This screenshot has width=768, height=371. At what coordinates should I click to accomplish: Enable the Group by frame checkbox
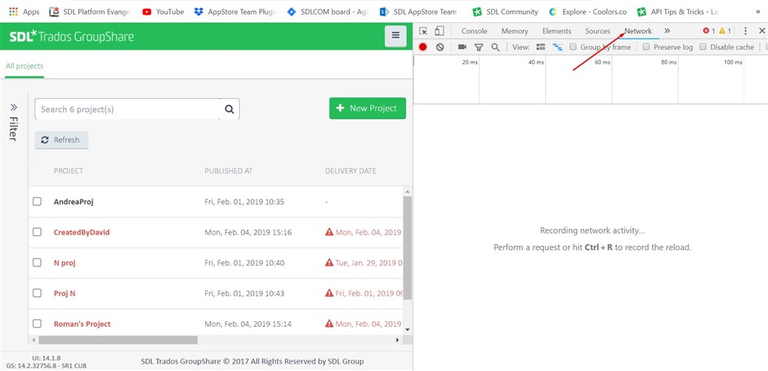click(573, 47)
